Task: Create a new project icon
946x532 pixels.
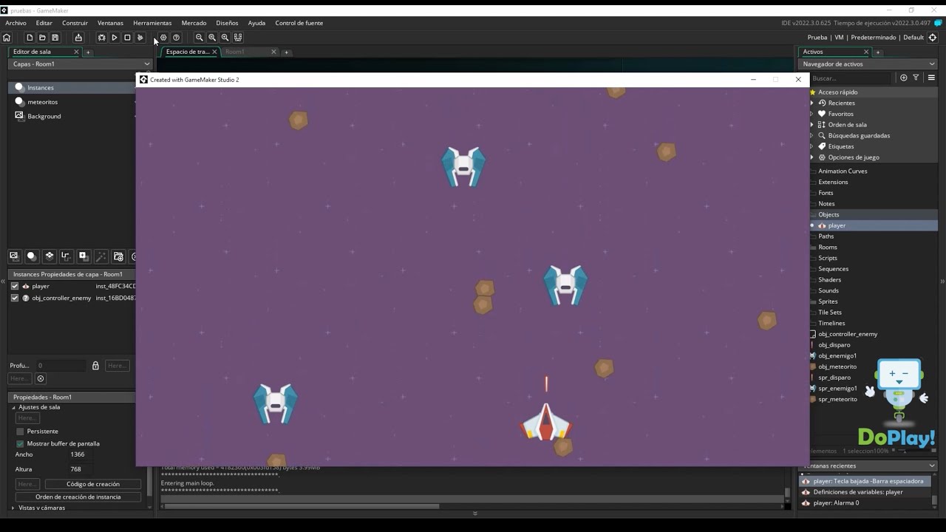Action: [30, 38]
